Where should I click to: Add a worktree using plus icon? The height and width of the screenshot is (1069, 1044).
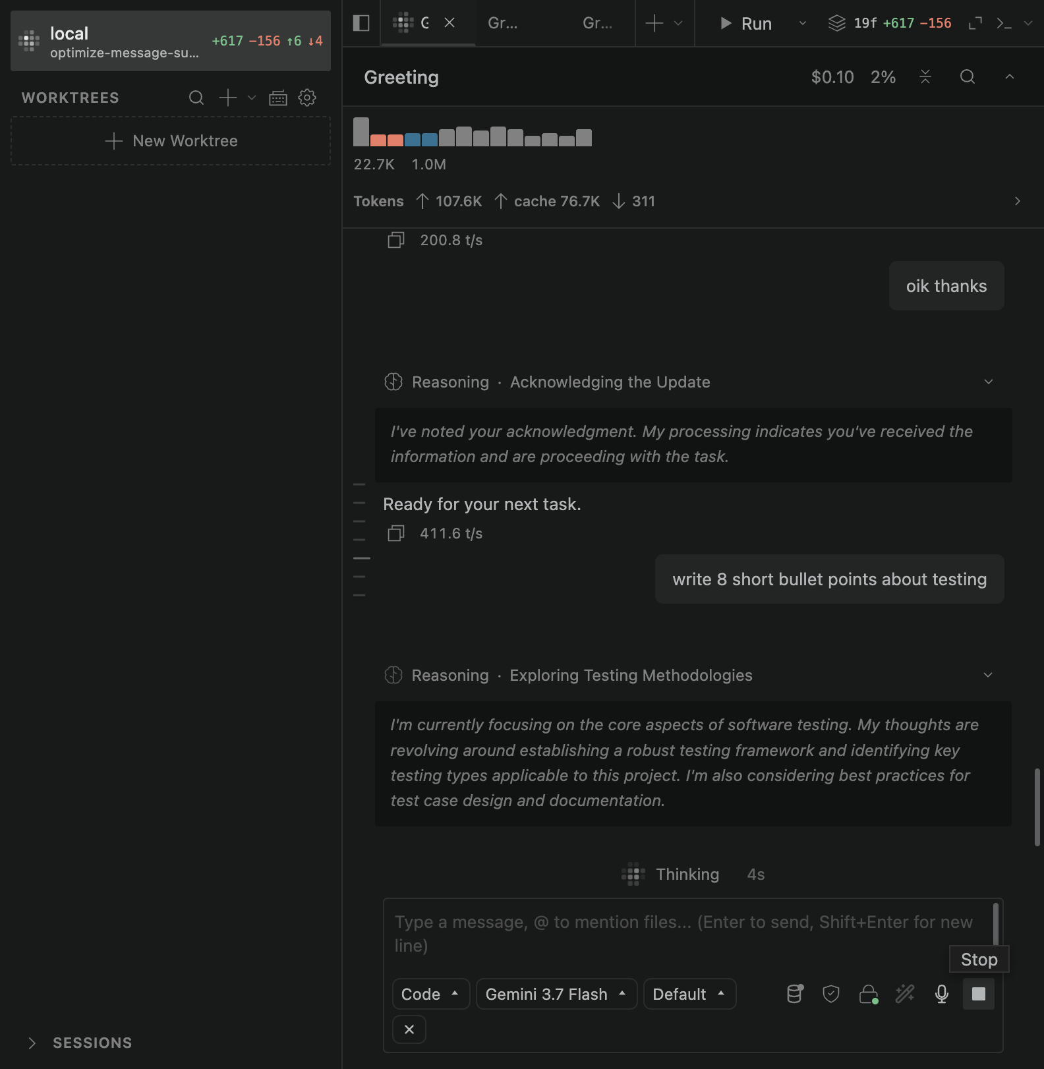click(228, 98)
